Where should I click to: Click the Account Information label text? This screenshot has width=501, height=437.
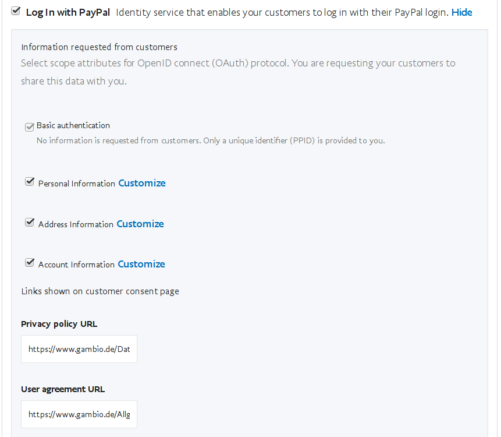76,265
